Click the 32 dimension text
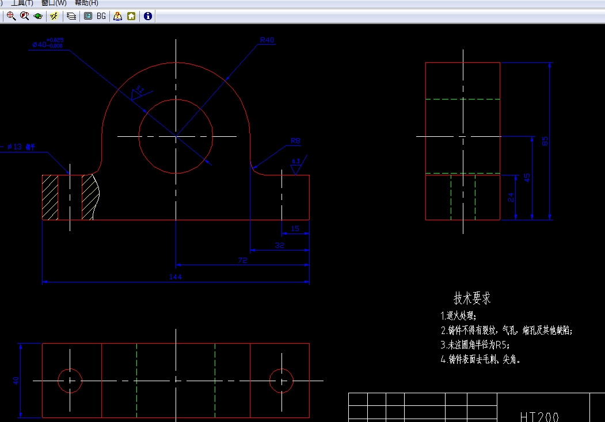This screenshot has width=605, height=422. click(280, 245)
